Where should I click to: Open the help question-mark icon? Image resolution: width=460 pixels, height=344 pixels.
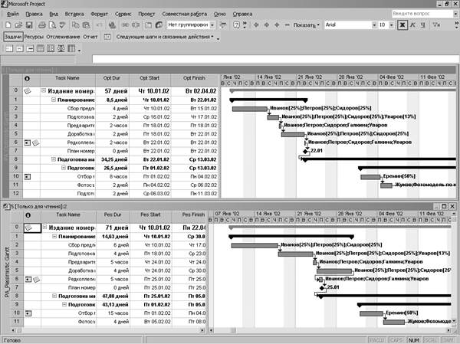236,25
